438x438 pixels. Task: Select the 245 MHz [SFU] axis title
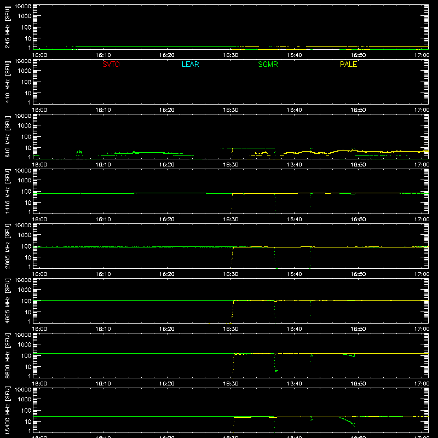[x=8, y=27]
